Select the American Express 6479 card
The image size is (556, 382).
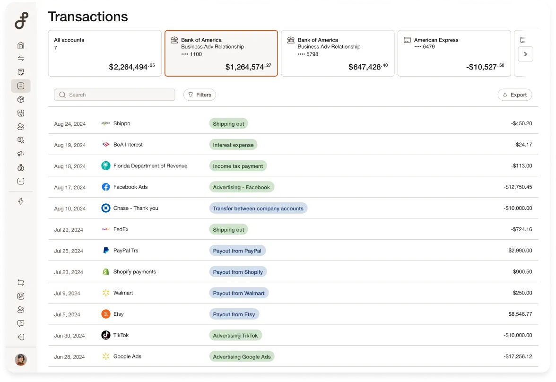[454, 53]
